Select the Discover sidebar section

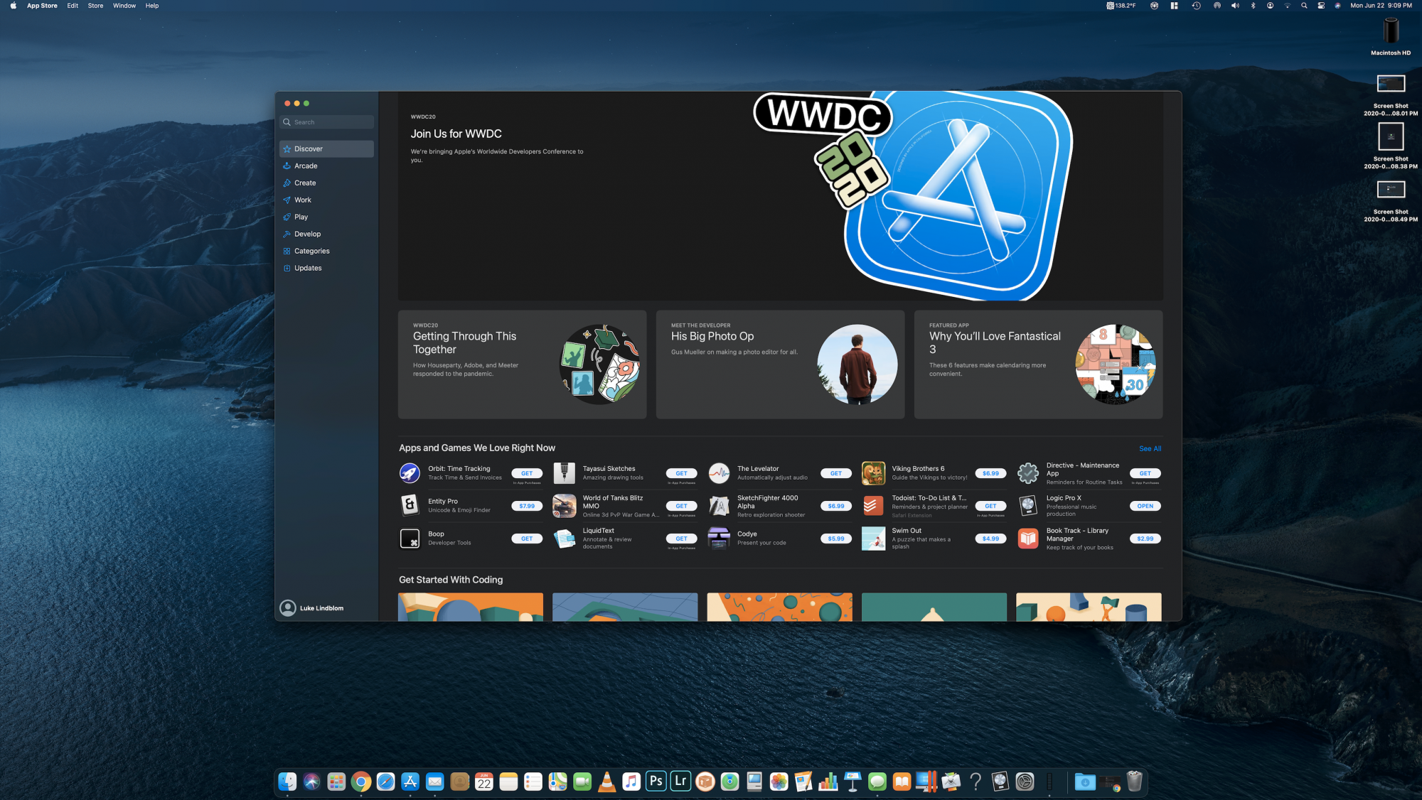(326, 148)
